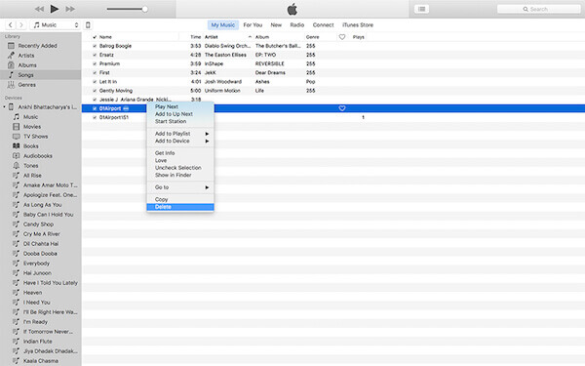The width and height of the screenshot is (585, 366).
Task: Click the back navigation arrow button
Action: pyautogui.click(x=11, y=25)
